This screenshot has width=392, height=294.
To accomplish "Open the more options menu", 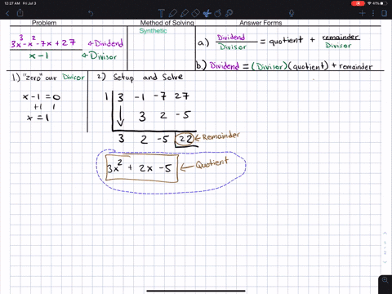I will [x=373, y=13].
